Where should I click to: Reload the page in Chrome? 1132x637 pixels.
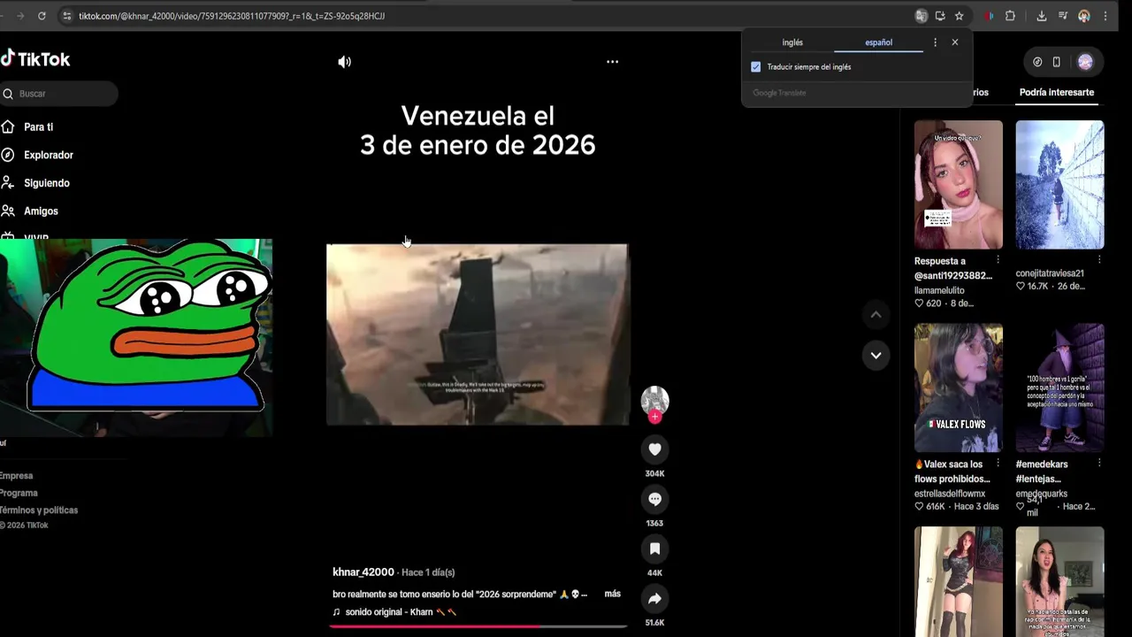[x=42, y=16]
